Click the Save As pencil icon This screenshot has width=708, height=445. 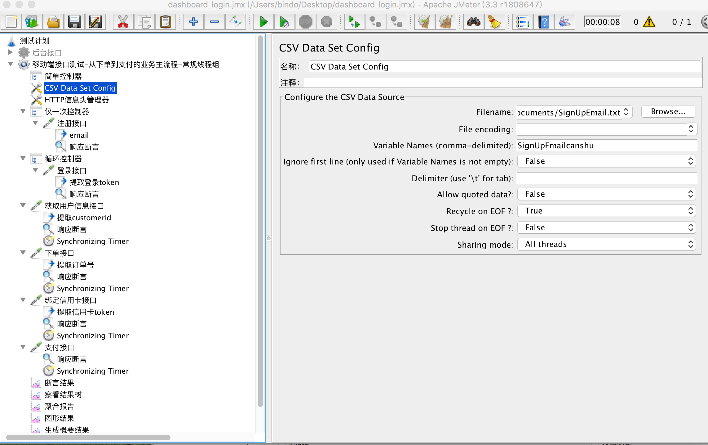95,22
